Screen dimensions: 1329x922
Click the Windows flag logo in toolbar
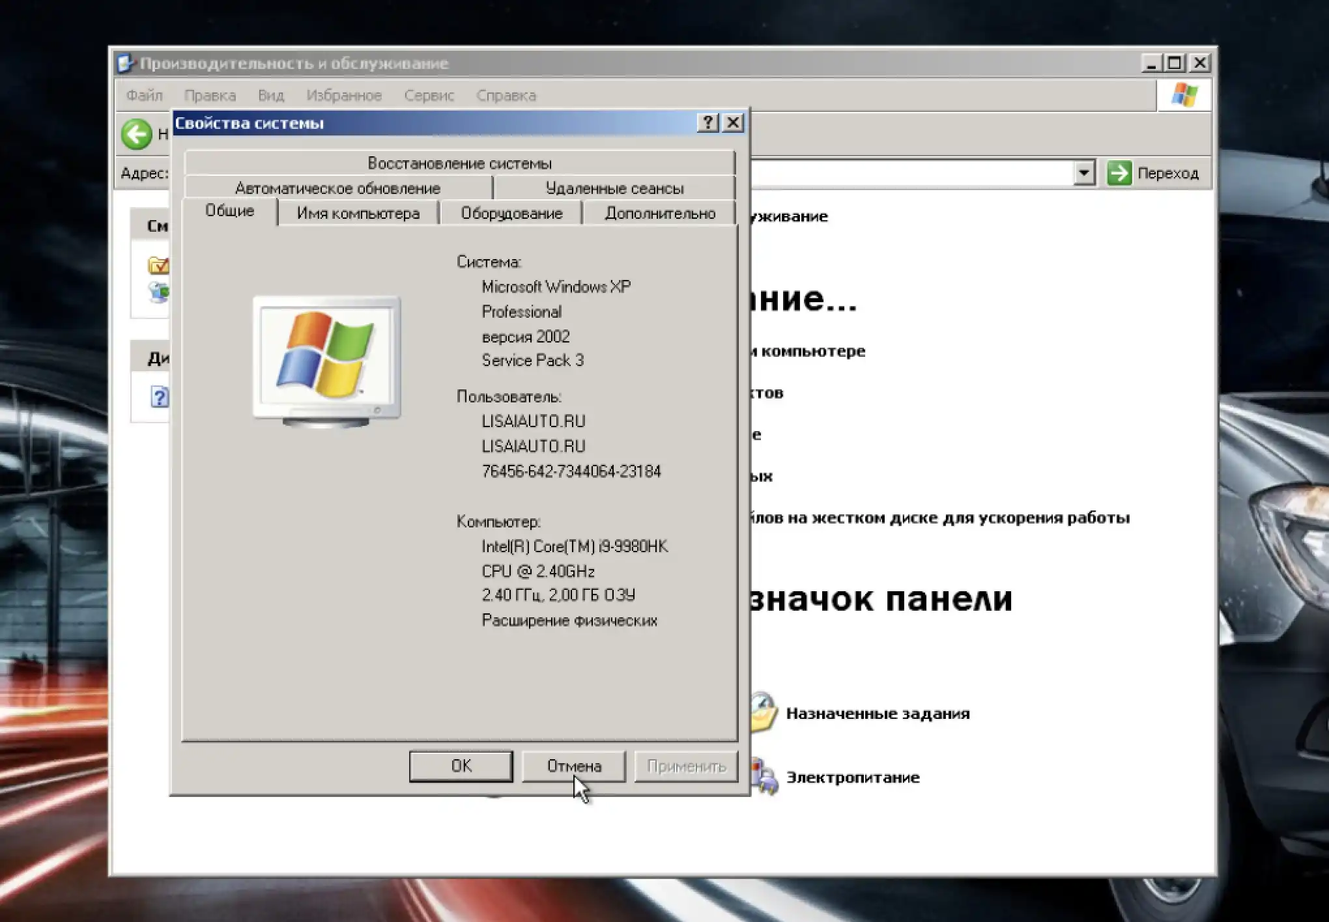click(1184, 95)
